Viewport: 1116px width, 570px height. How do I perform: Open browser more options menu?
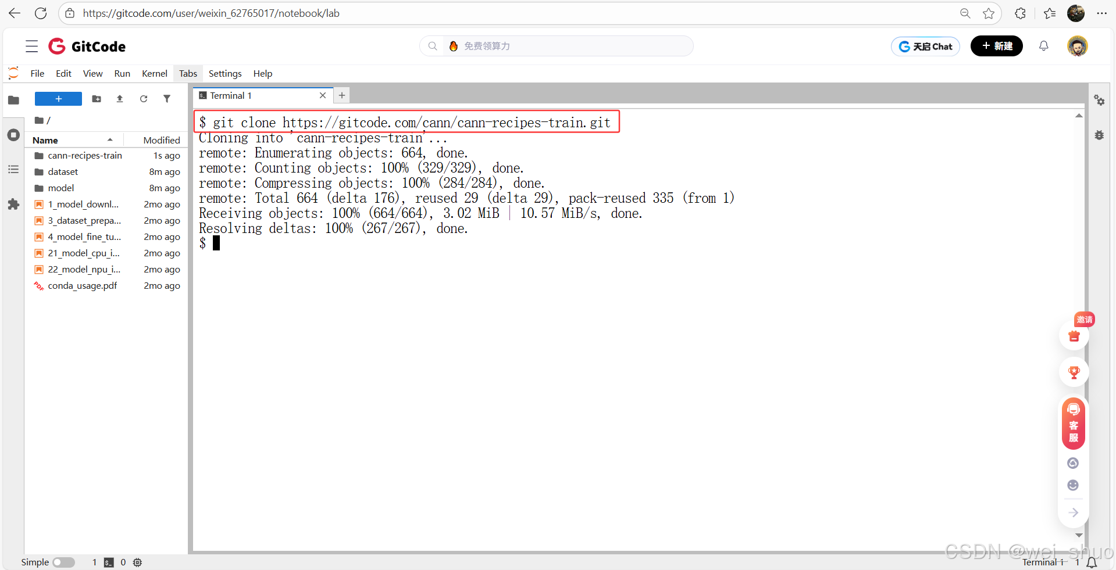coord(1101,13)
